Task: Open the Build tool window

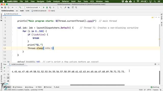Action: (57, 87)
